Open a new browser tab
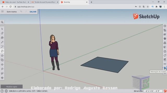 point(91,2)
